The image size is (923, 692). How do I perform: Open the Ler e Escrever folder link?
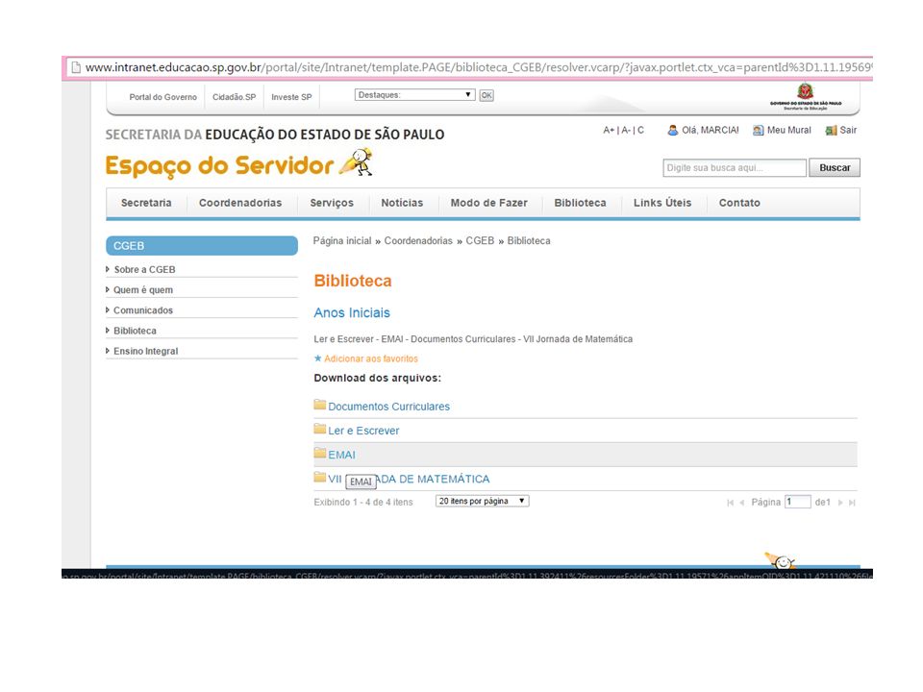point(363,431)
